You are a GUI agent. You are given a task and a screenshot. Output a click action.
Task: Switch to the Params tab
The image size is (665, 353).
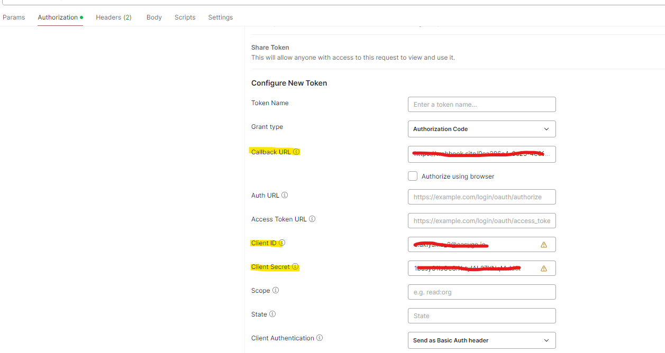coord(14,17)
